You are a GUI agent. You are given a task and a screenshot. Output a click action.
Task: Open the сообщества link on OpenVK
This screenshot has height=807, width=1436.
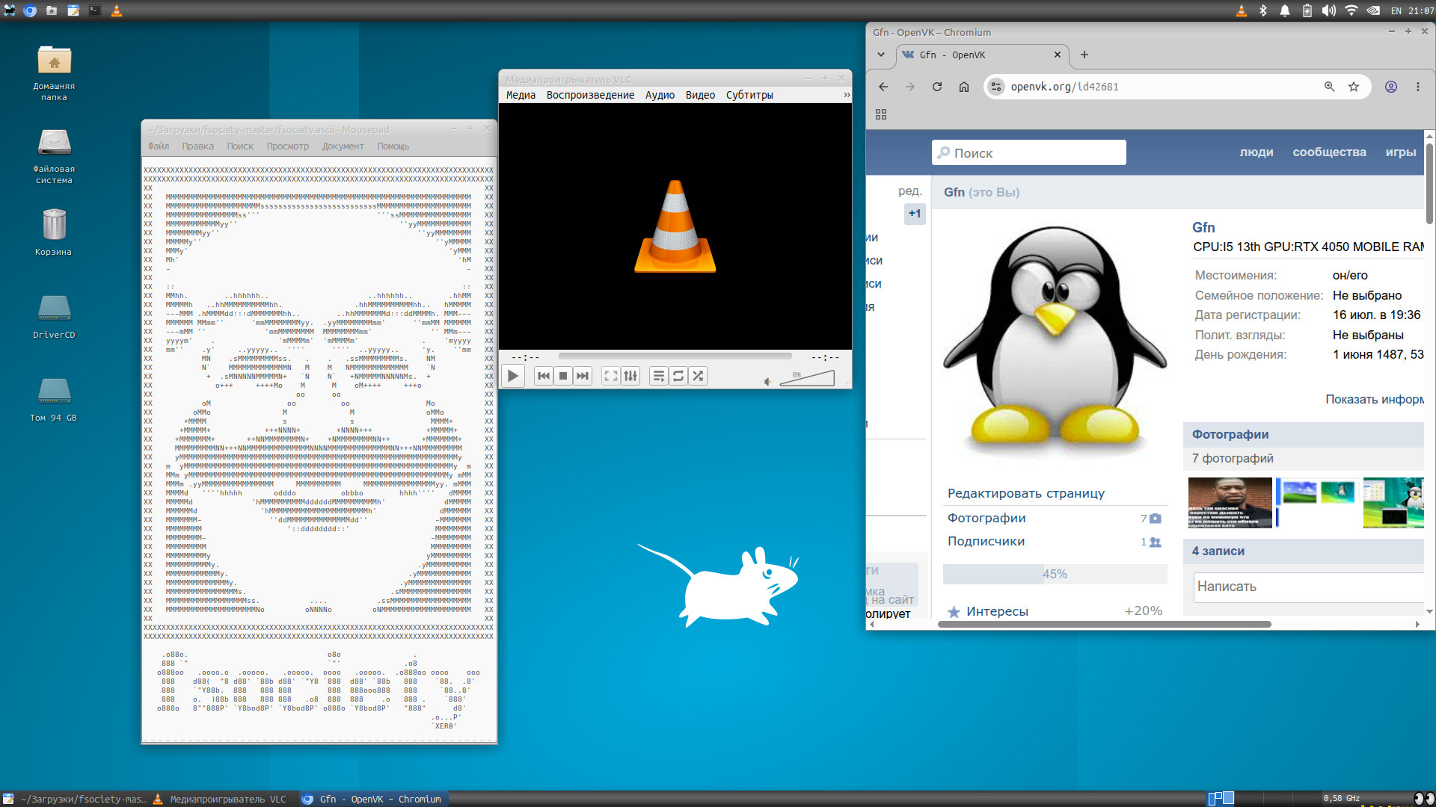tap(1329, 152)
